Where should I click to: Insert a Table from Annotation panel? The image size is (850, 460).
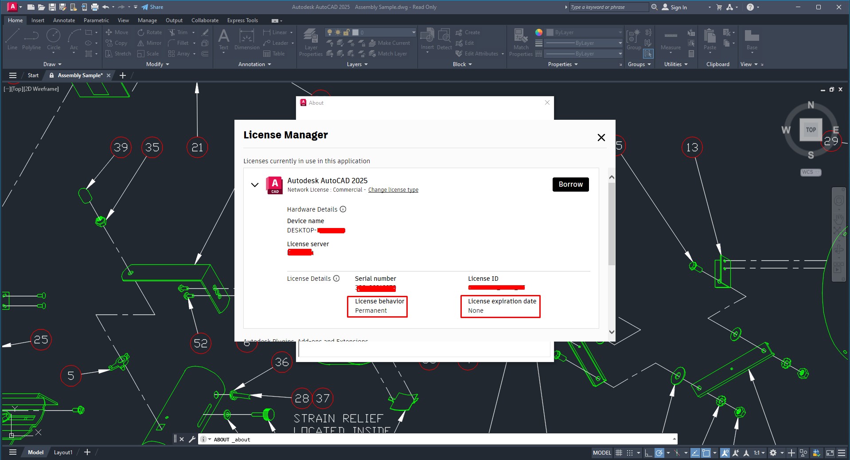[x=274, y=54]
